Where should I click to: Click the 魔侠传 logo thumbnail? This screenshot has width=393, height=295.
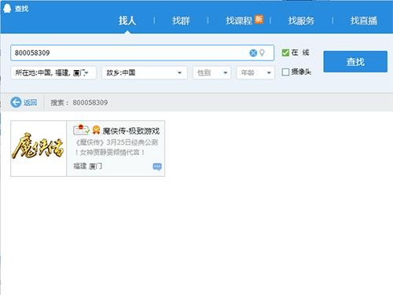[39, 149]
